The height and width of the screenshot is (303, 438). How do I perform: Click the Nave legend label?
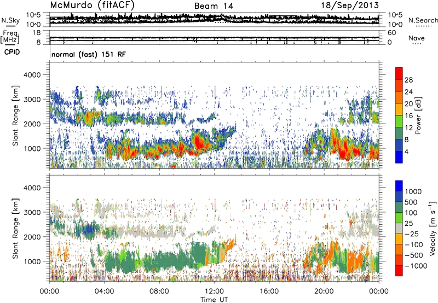[417, 38]
